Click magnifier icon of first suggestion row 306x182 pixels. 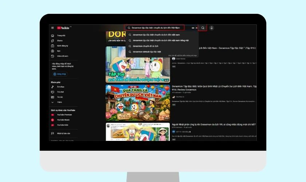tap(130, 35)
